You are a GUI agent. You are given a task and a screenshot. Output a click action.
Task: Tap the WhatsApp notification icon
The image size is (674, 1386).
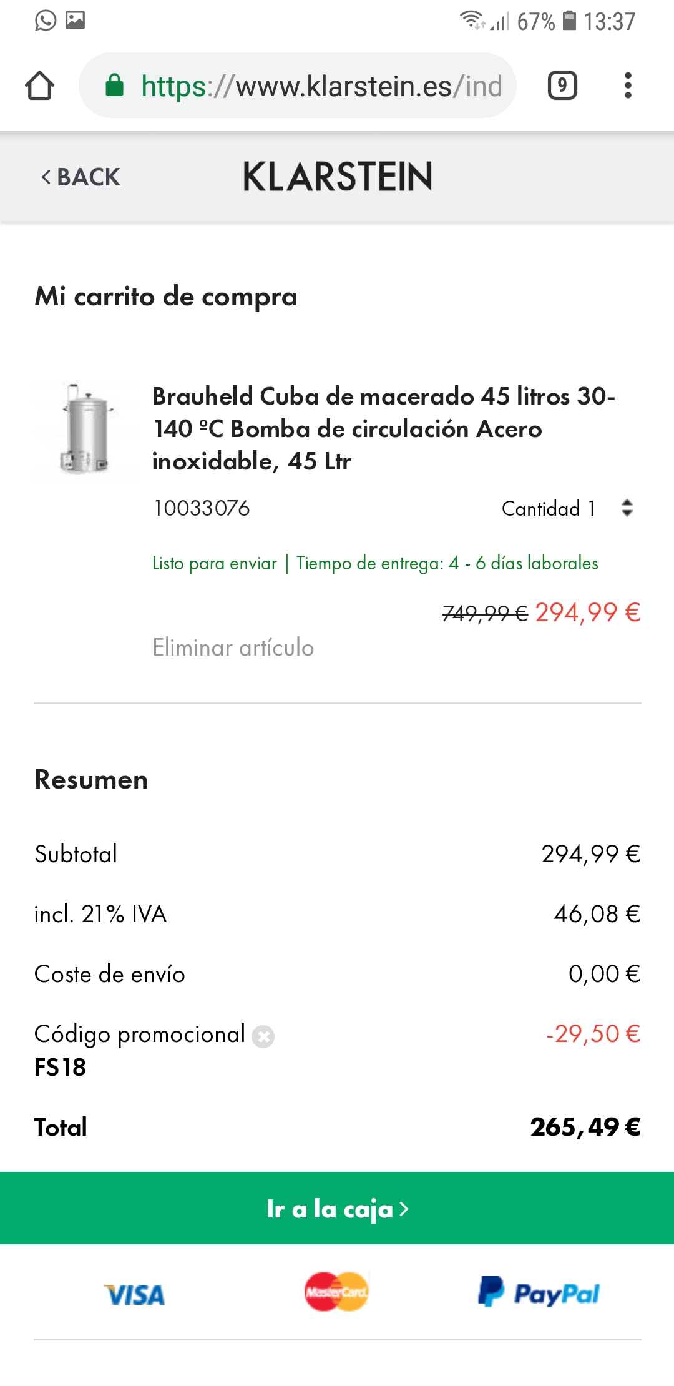pos(46,21)
